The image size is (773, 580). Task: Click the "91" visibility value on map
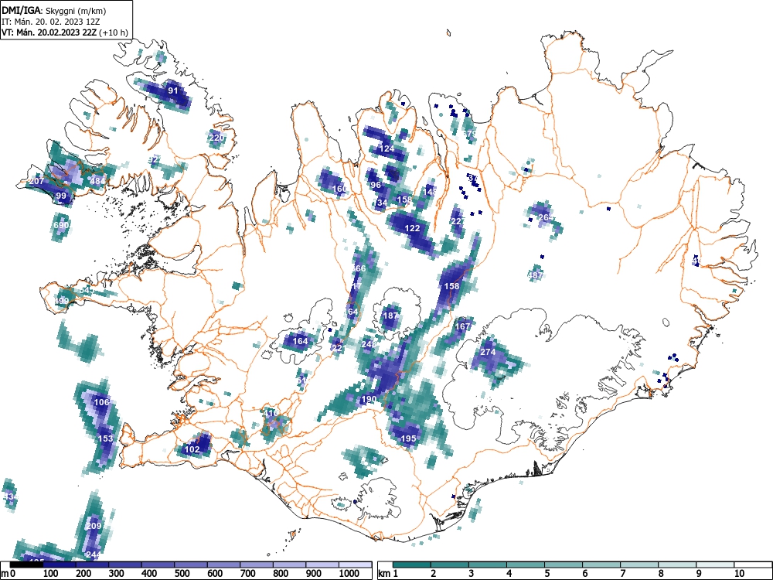[172, 90]
